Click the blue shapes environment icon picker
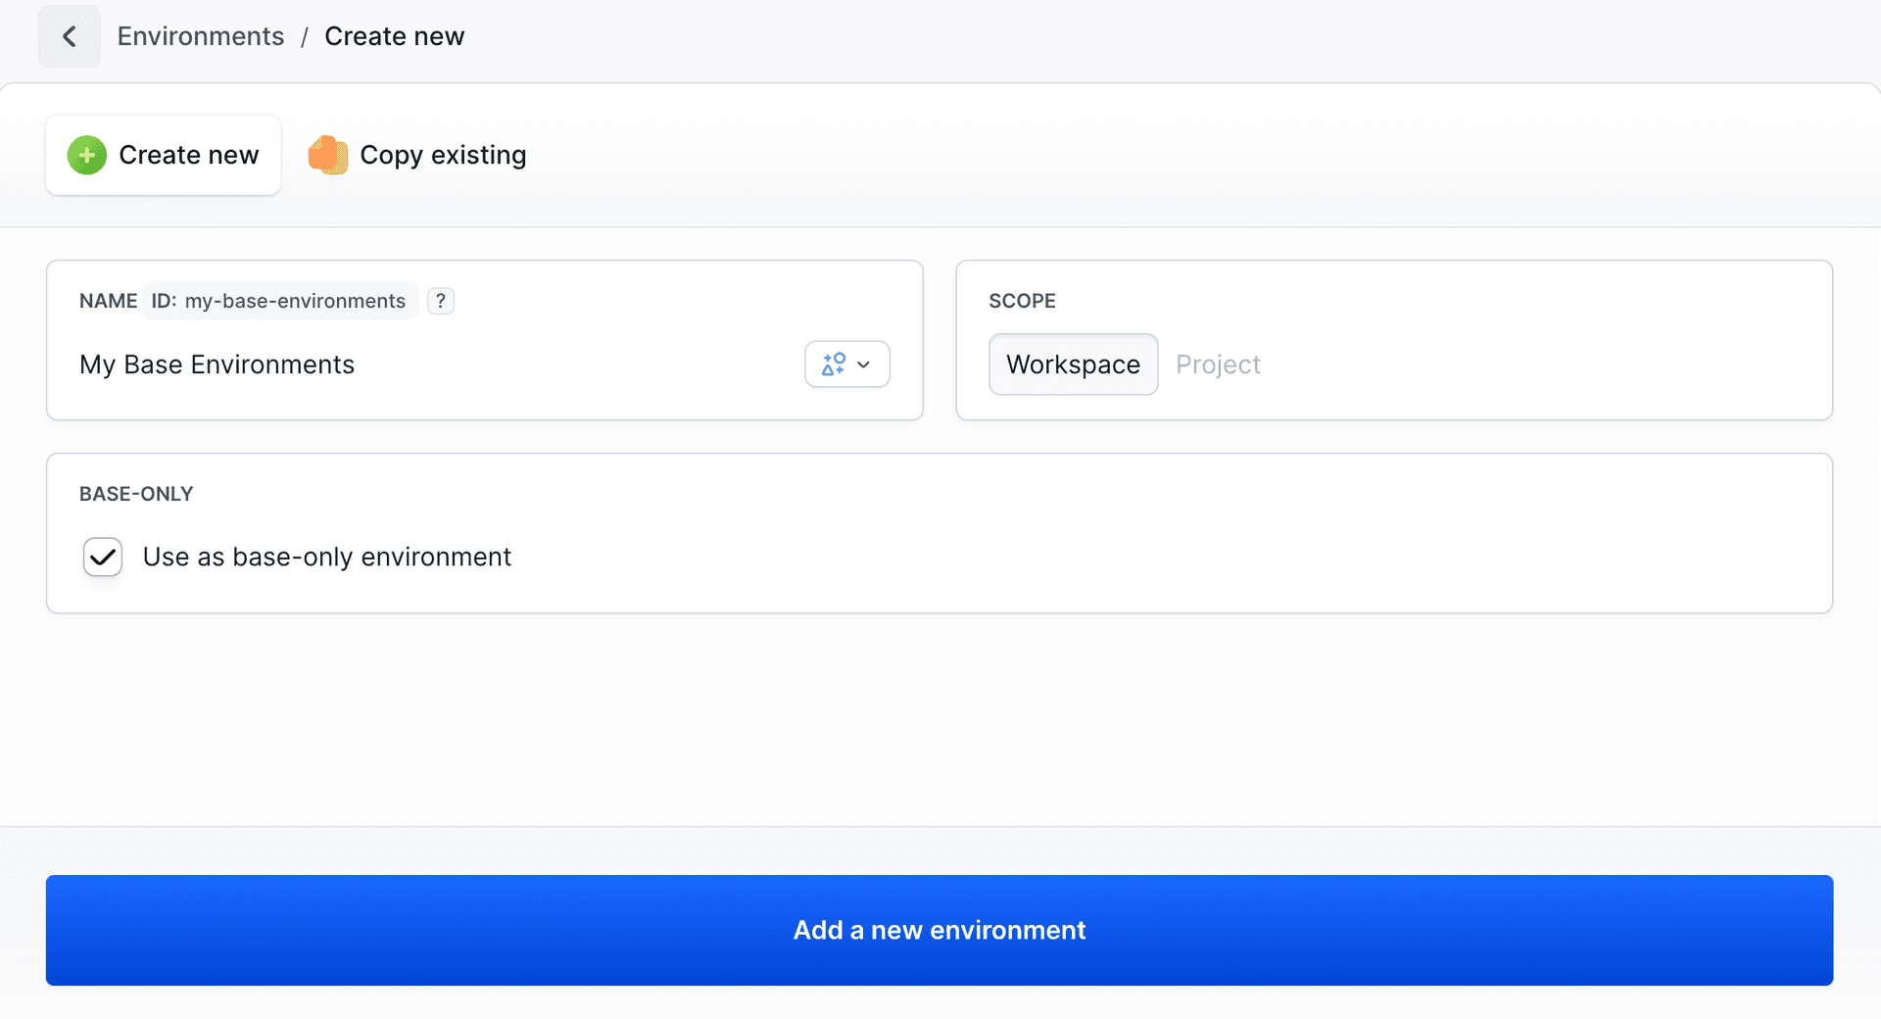This screenshot has width=1881, height=1019. (834, 364)
